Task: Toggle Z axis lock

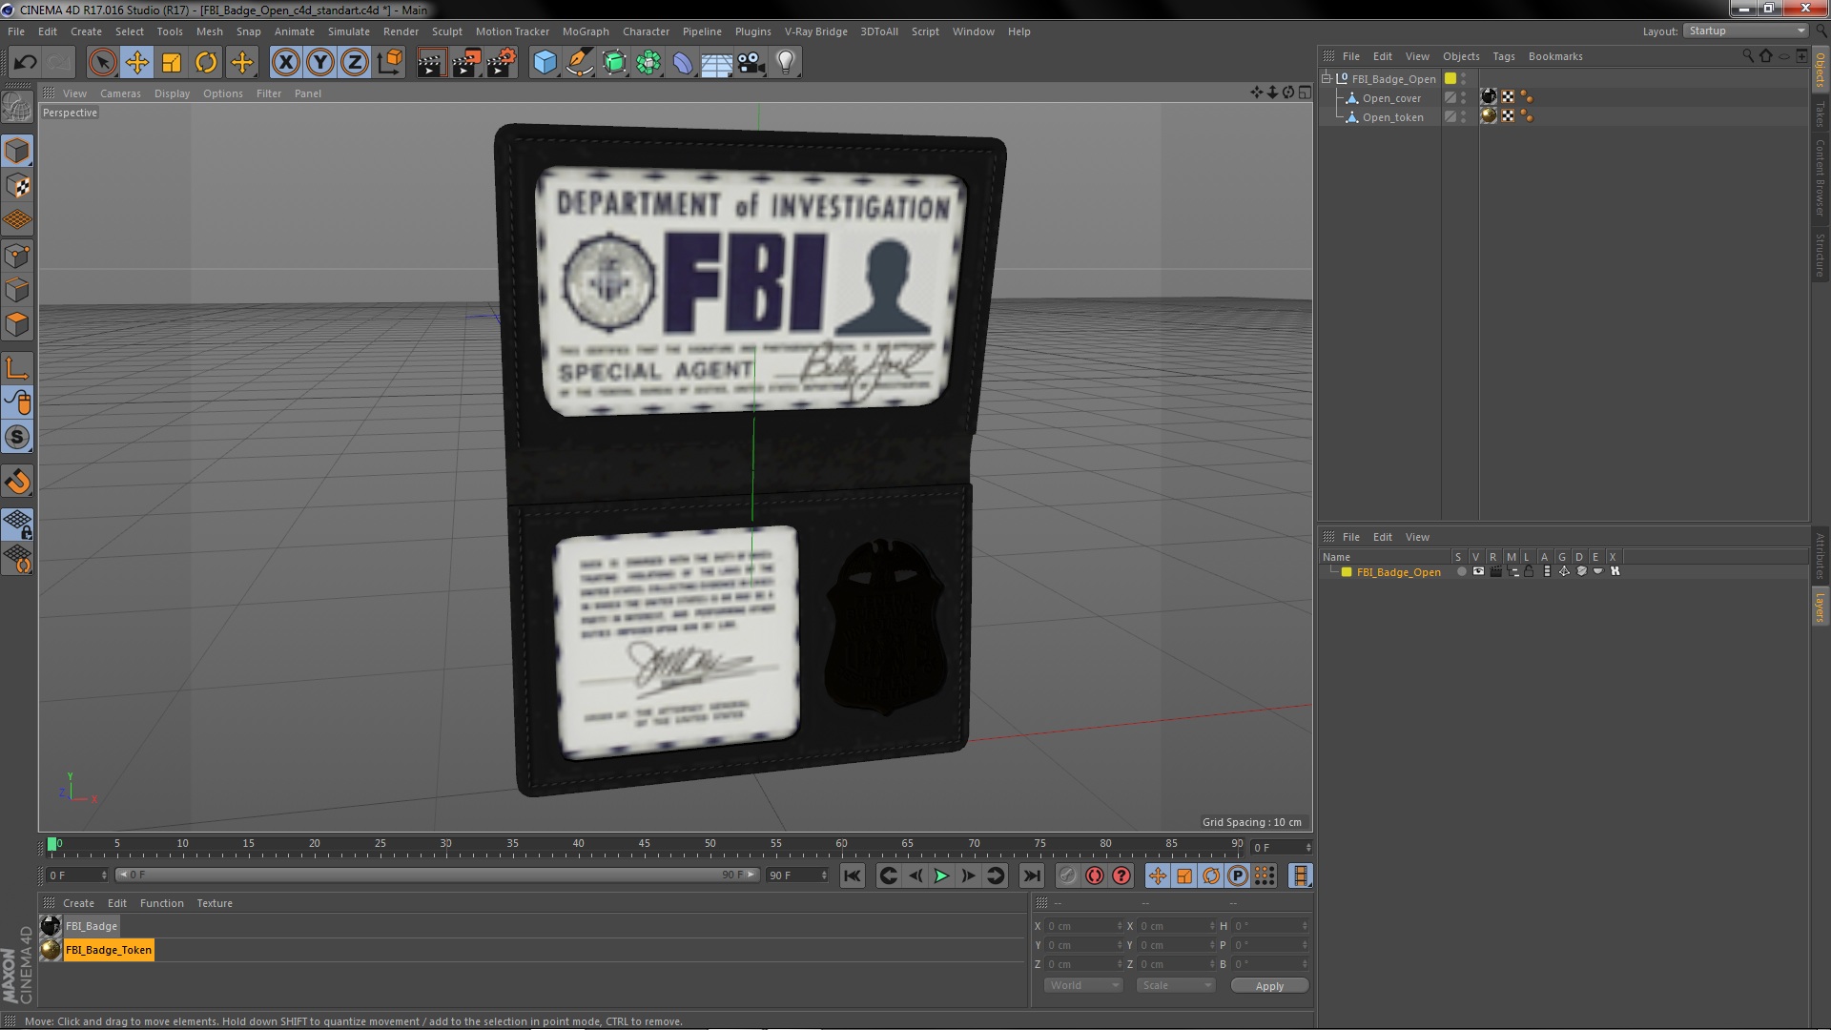Action: pos(355,63)
